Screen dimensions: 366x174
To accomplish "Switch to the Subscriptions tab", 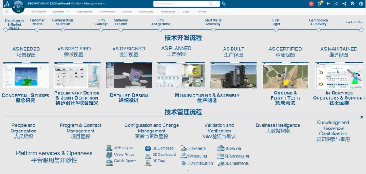I will pos(85,12).
